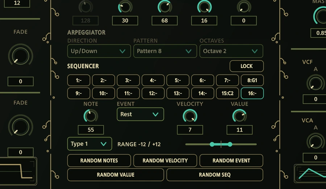Screen dimensions: 326x189
Task: Click the VCA A knob
Action: point(315,142)
